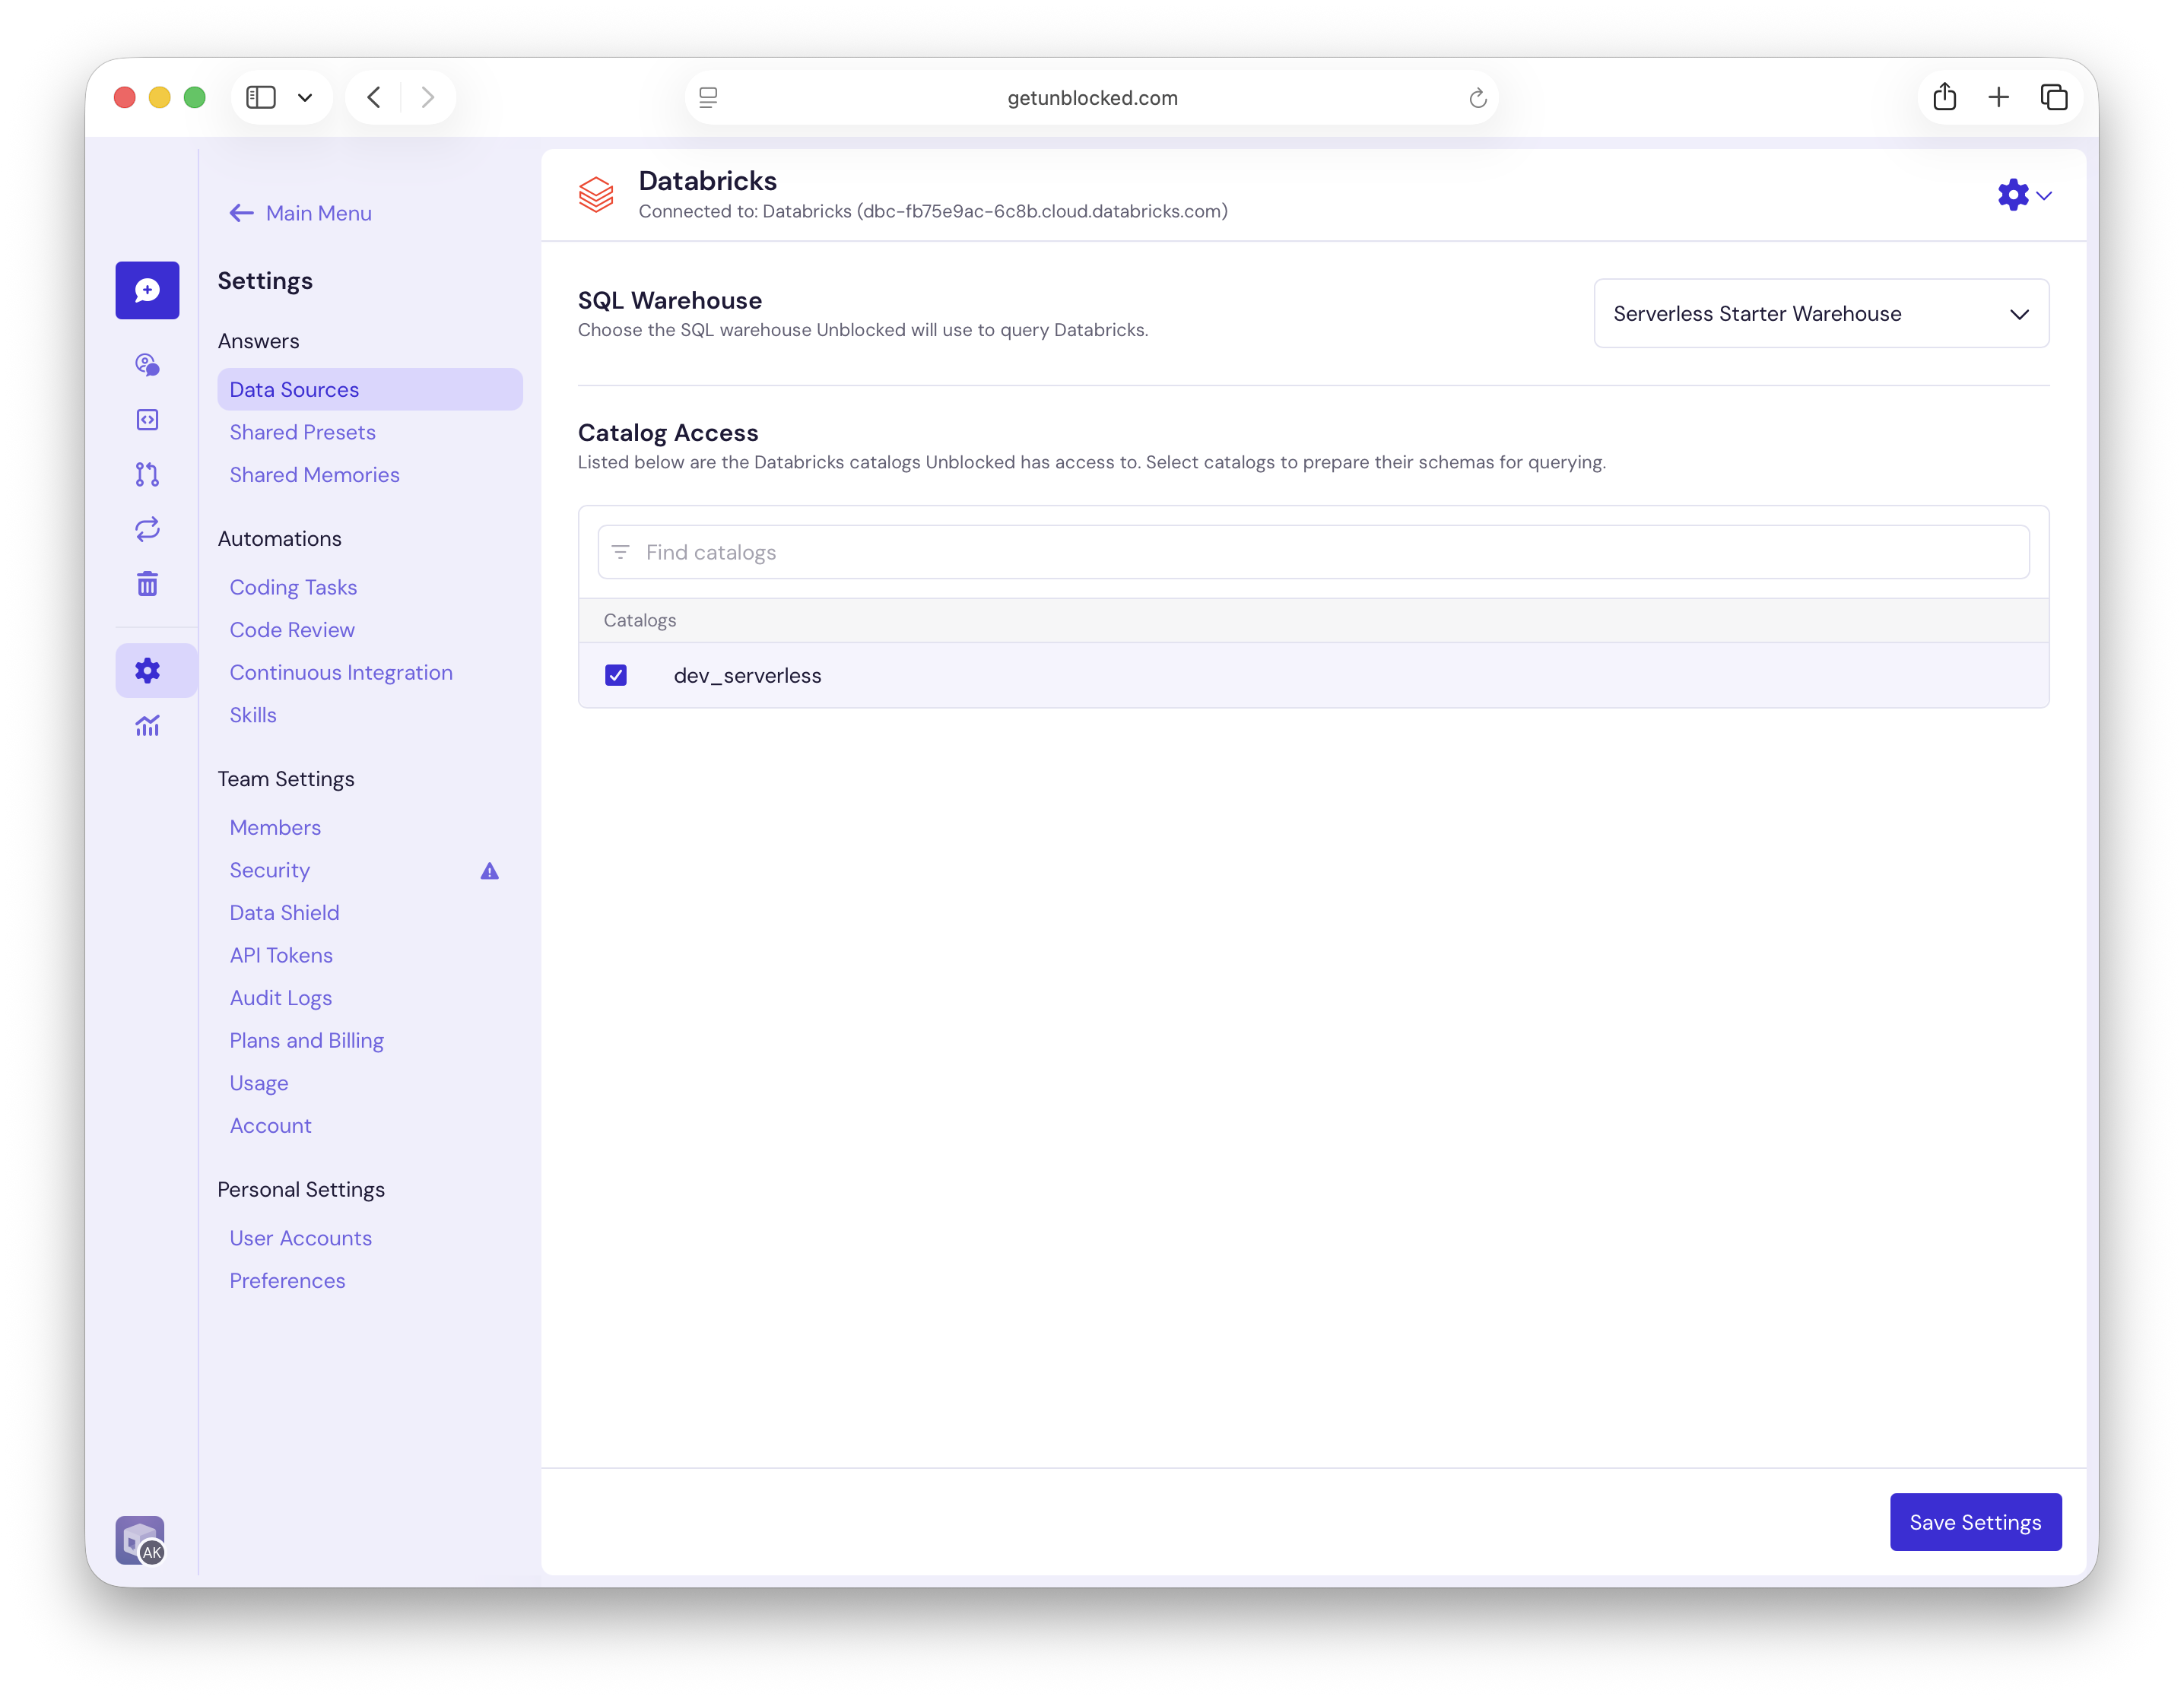2184x1700 pixels.
Task: Open Audit Logs page
Action: pyautogui.click(x=280, y=998)
